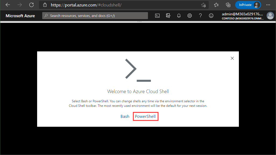
Task: Open the admin@M365x029176 account menu
Action: tap(243, 16)
